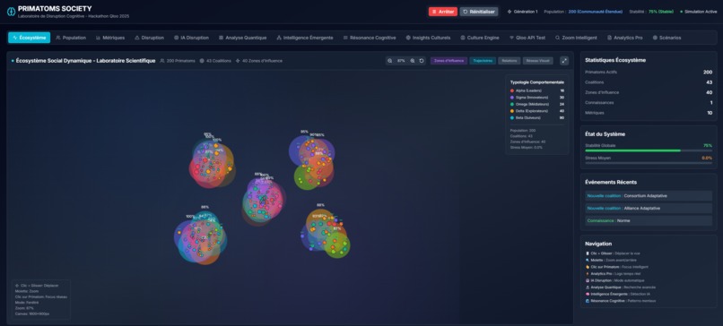723x326 pixels.
Task: Click the zoom in magnifier icon
Action: [x=413, y=61]
